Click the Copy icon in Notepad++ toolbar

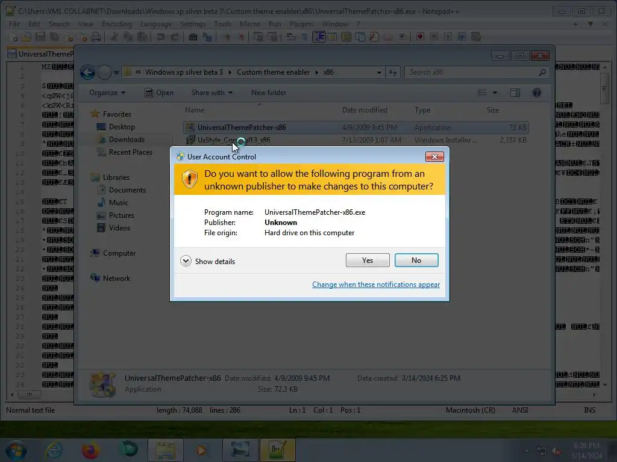[x=128, y=37]
